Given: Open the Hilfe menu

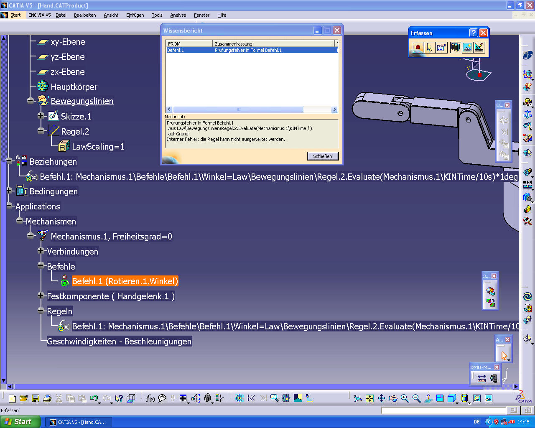Looking at the screenshot, I should 222,15.
